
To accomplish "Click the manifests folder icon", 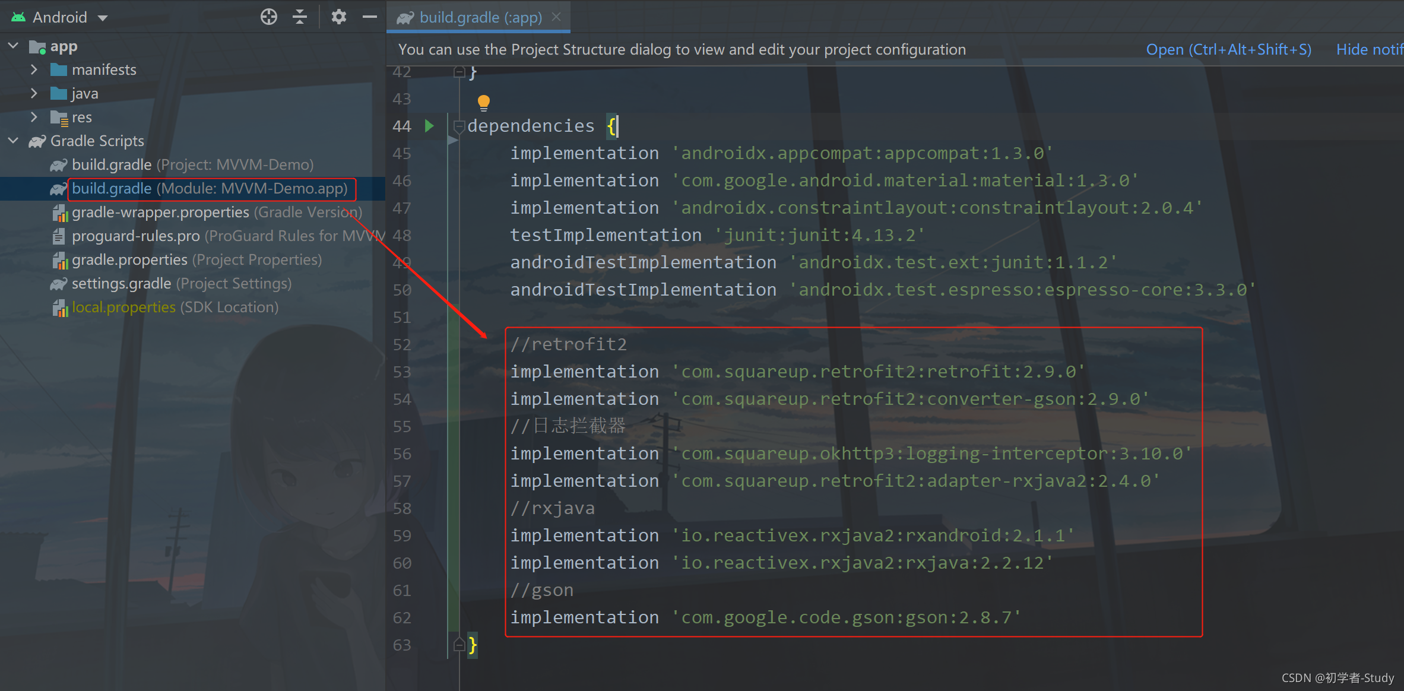I will [59, 69].
